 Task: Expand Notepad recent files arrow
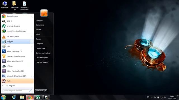pyautogui.click(x=32, y=41)
